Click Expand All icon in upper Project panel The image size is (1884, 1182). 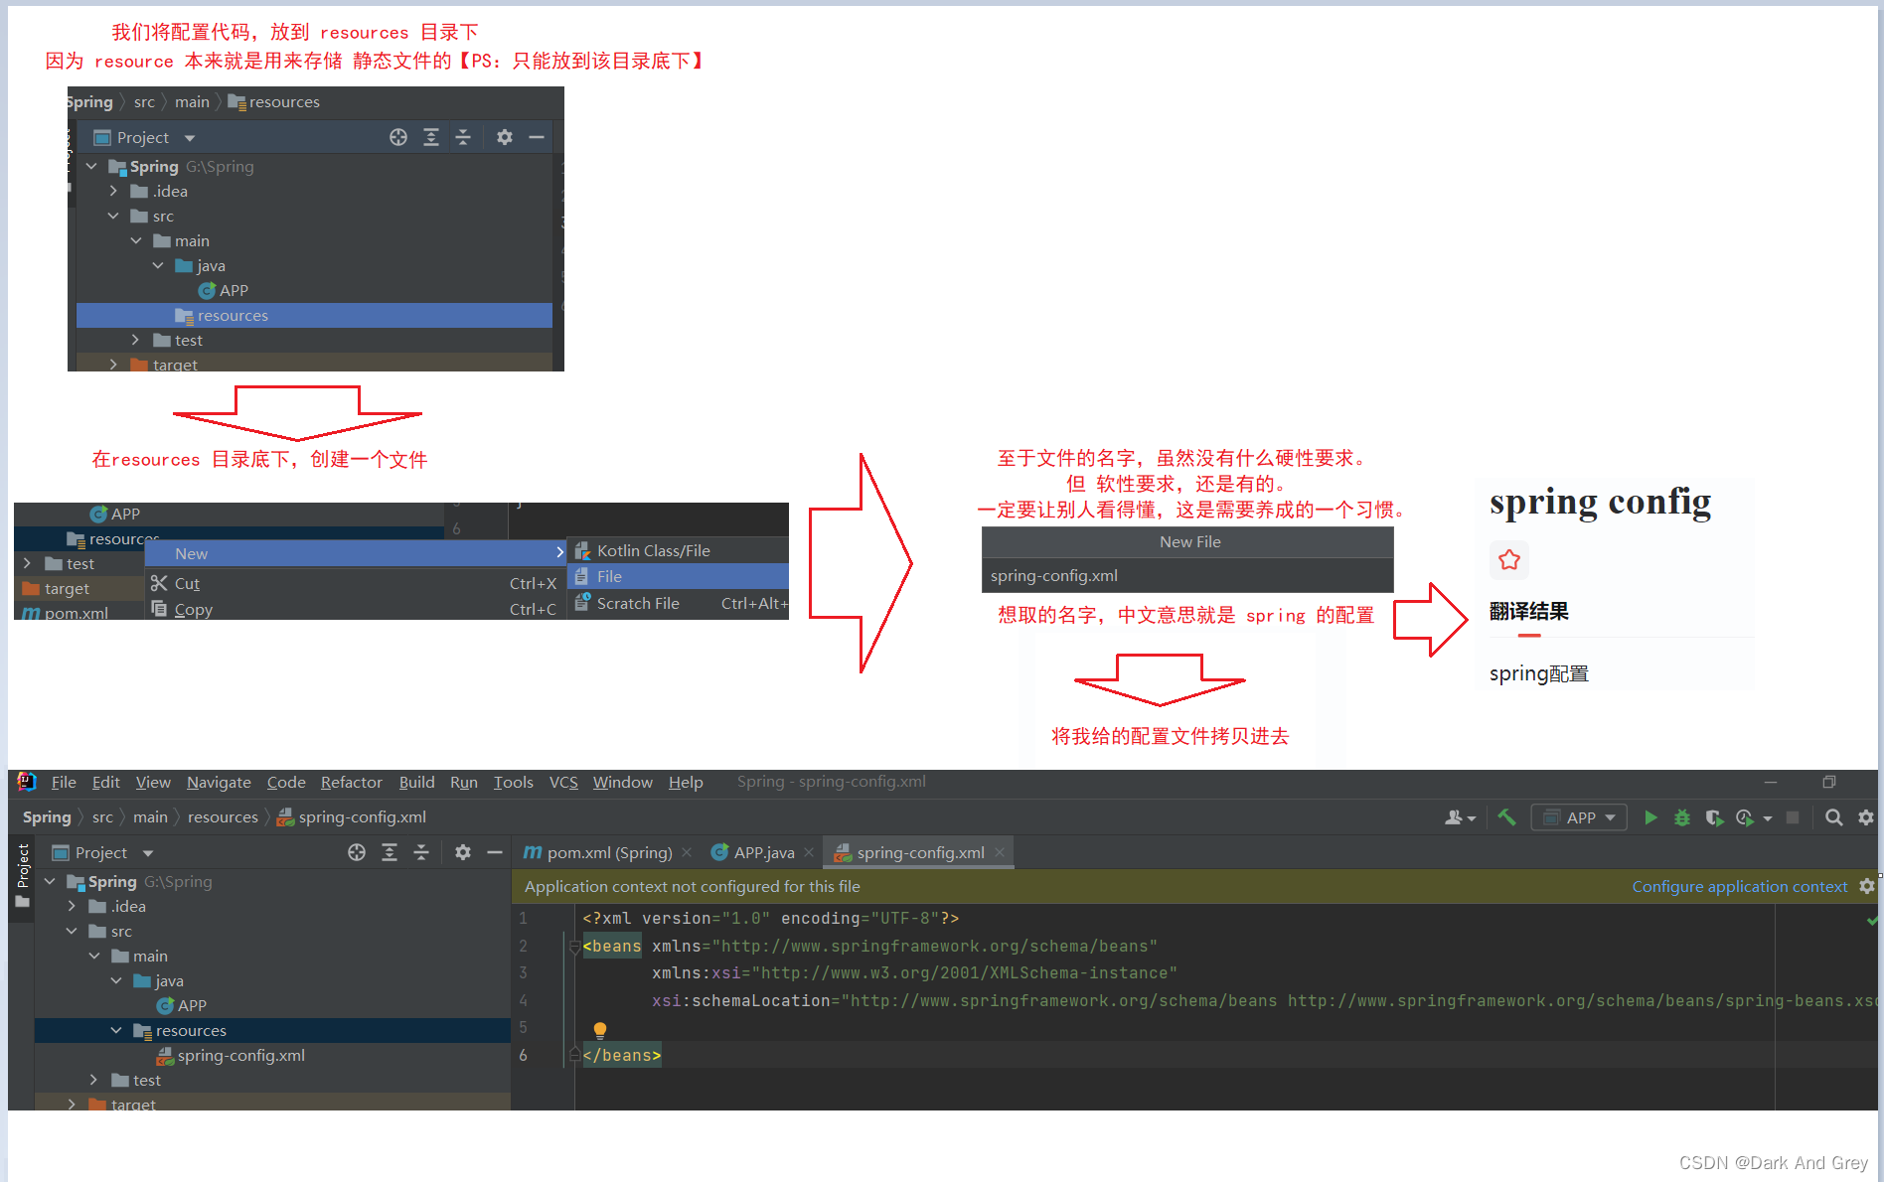(x=431, y=137)
